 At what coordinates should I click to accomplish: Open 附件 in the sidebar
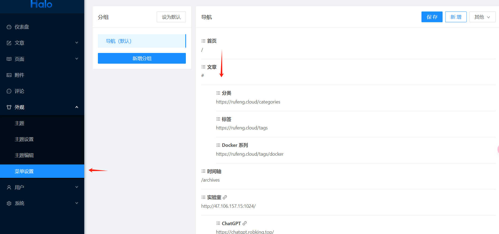click(42, 75)
